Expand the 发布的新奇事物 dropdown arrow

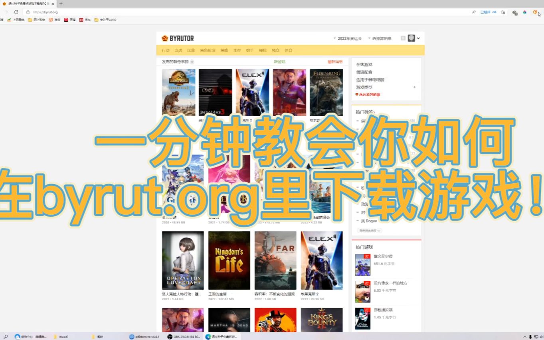coord(192,62)
